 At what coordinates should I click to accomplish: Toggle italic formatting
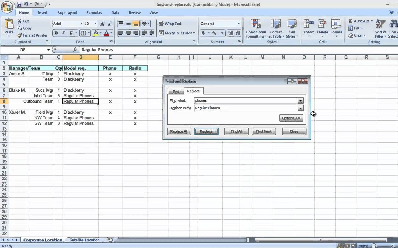pyautogui.click(x=63, y=33)
